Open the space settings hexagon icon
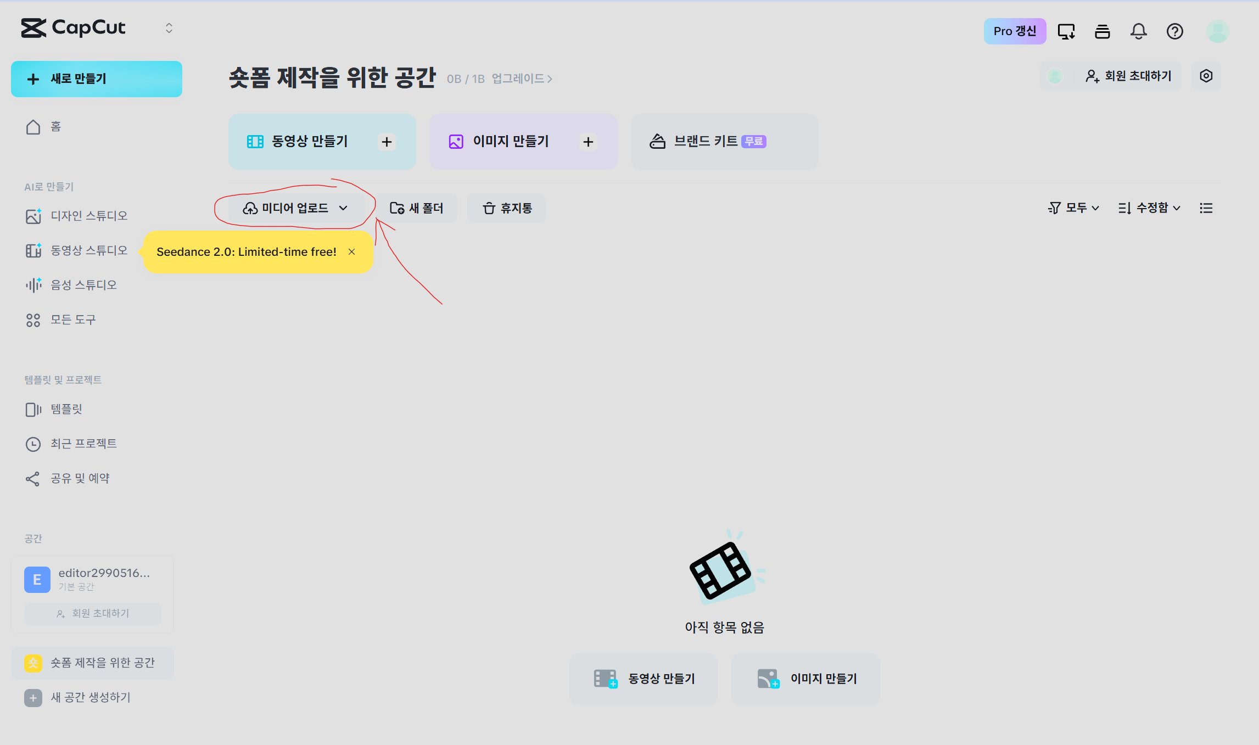 tap(1206, 76)
